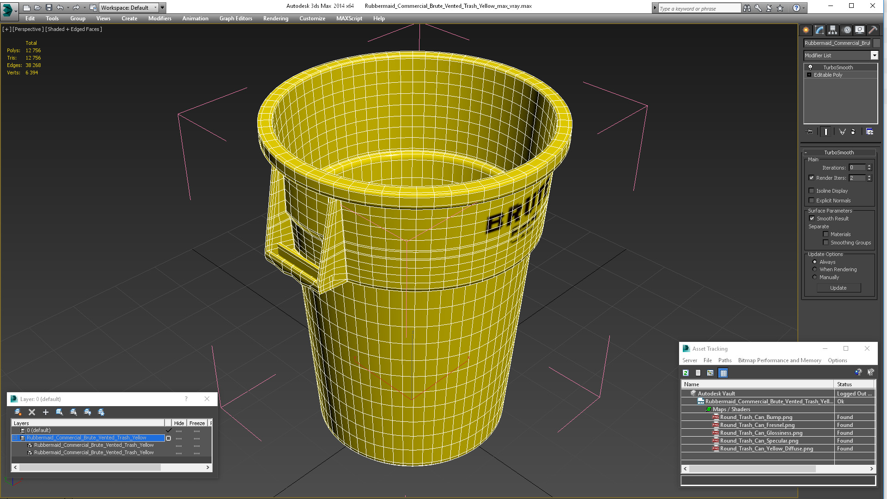Click the New Scene icon in top toolbar
The width and height of the screenshot is (887, 499).
pos(26,7)
